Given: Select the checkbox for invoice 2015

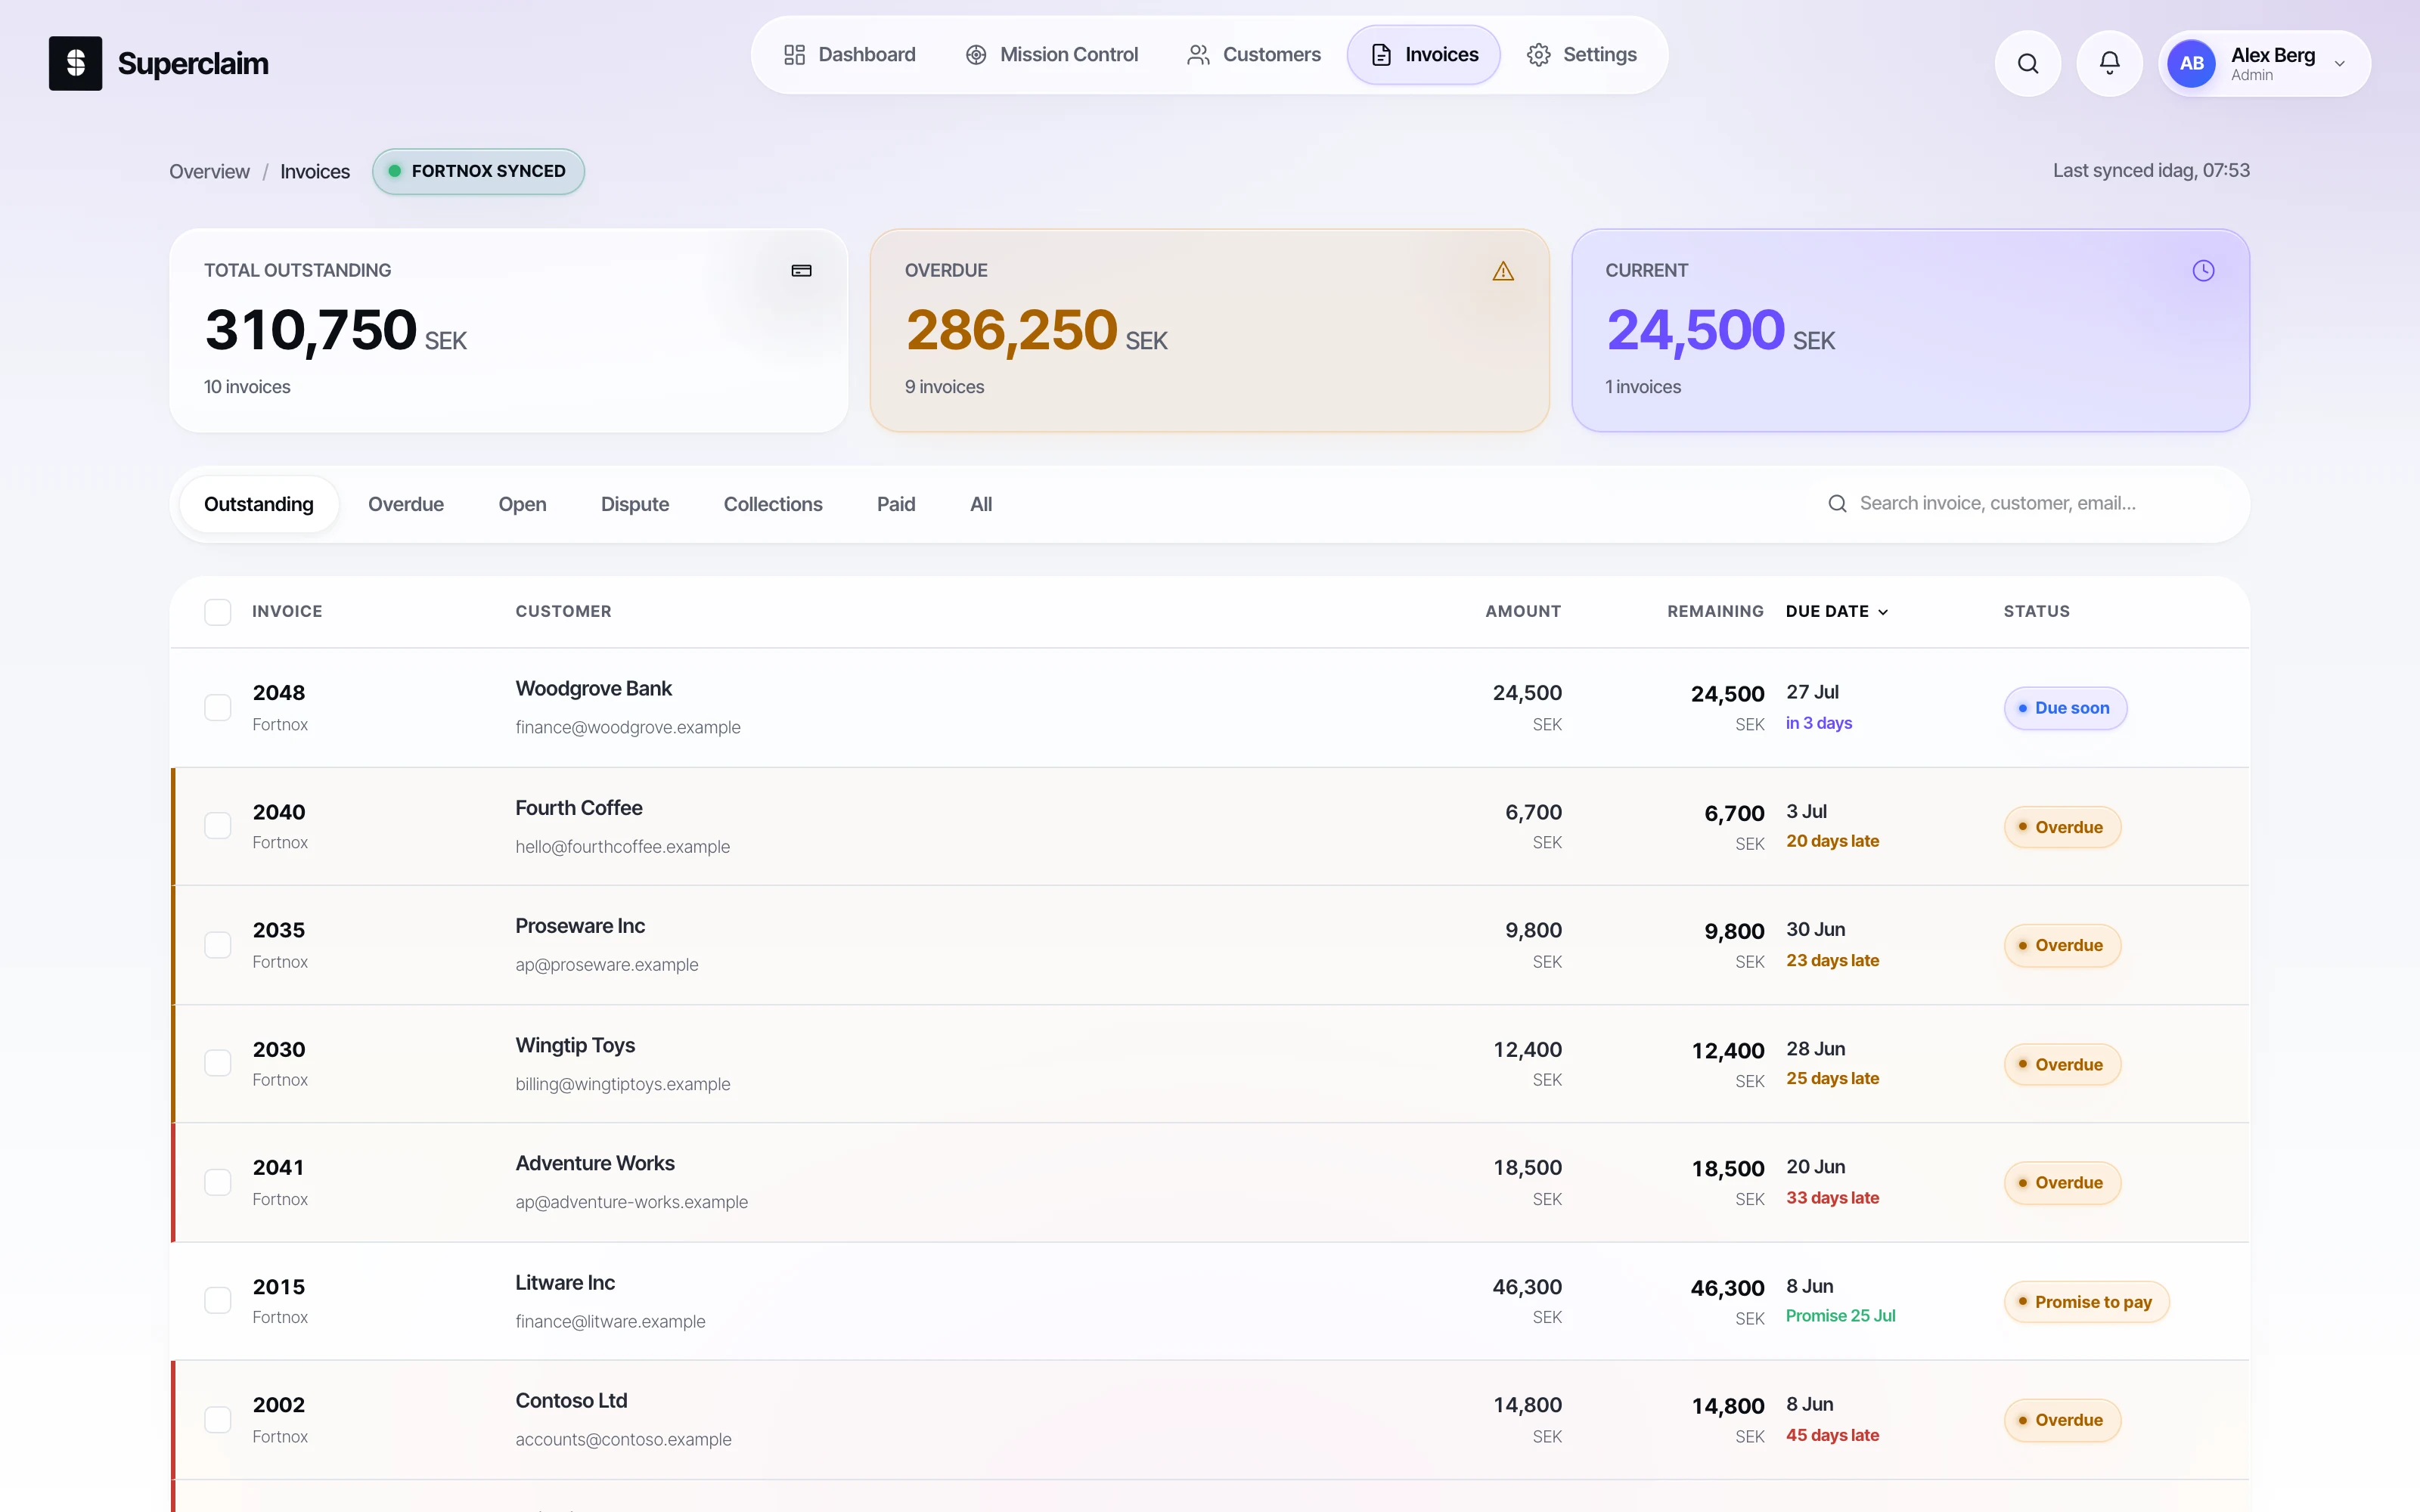Looking at the screenshot, I should tap(218, 1300).
